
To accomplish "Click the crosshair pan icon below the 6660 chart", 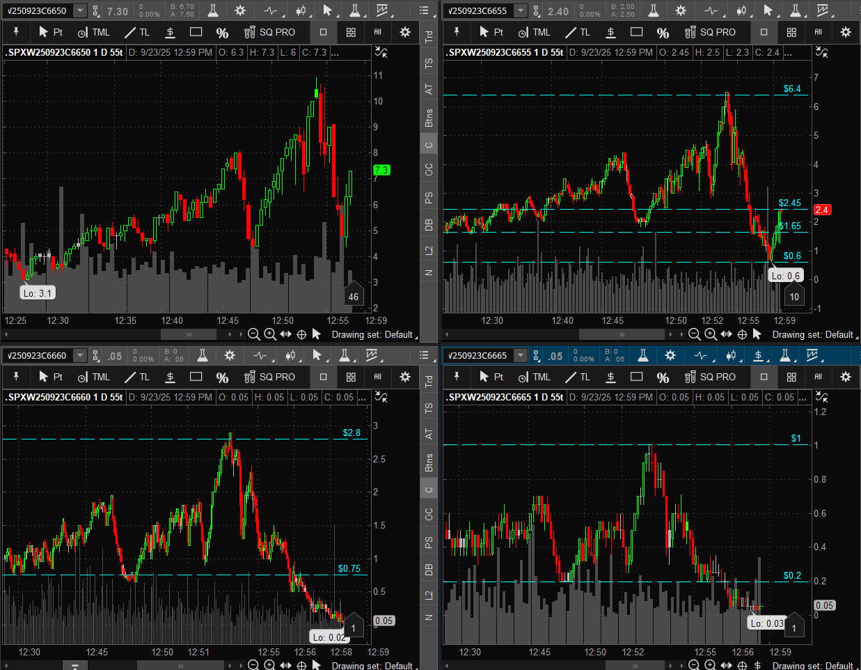I will click(301, 665).
